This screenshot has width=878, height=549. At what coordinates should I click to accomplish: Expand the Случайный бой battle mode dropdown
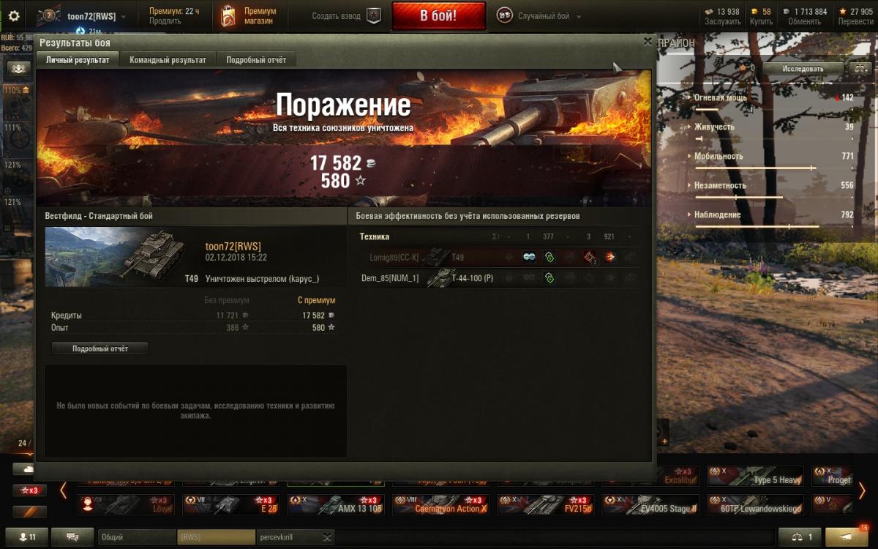pyautogui.click(x=579, y=16)
